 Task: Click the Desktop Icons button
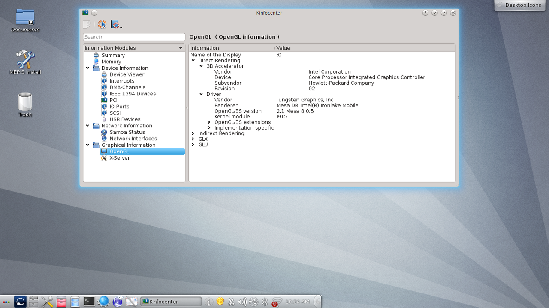pos(519,5)
